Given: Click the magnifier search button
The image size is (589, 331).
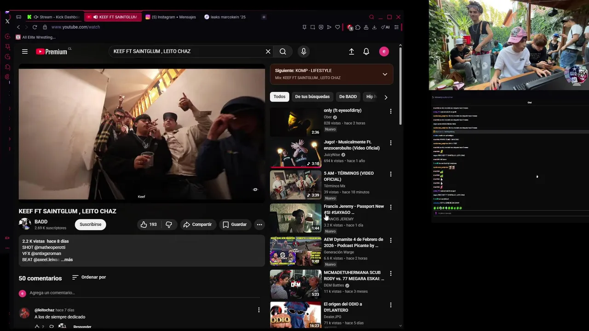Looking at the screenshot, I should (x=283, y=51).
